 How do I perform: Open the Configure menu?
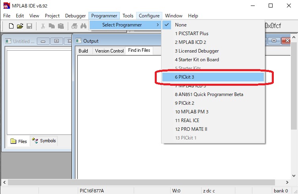click(x=149, y=16)
